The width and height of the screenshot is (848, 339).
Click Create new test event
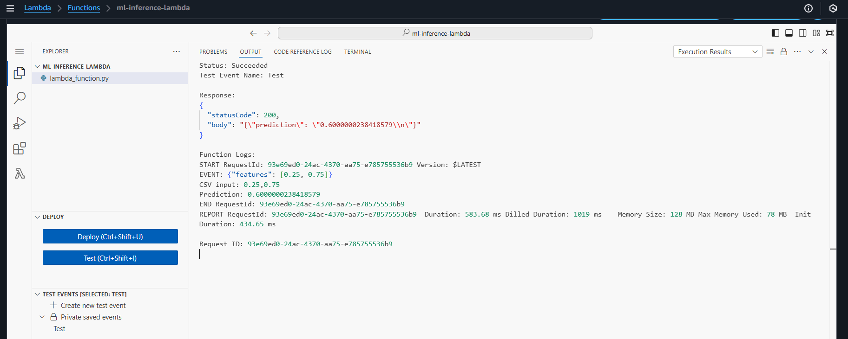coord(93,306)
